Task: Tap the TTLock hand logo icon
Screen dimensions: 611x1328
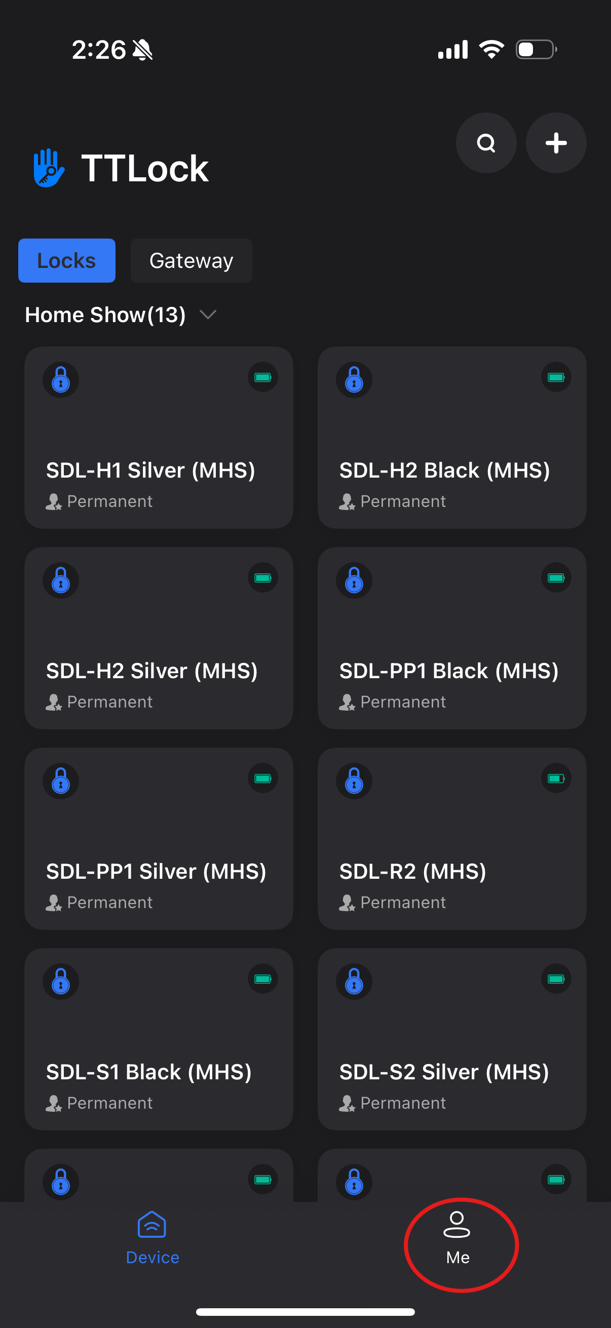Action: tap(49, 168)
